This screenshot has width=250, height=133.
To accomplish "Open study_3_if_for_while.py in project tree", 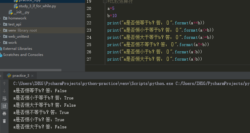I will 37,6.
